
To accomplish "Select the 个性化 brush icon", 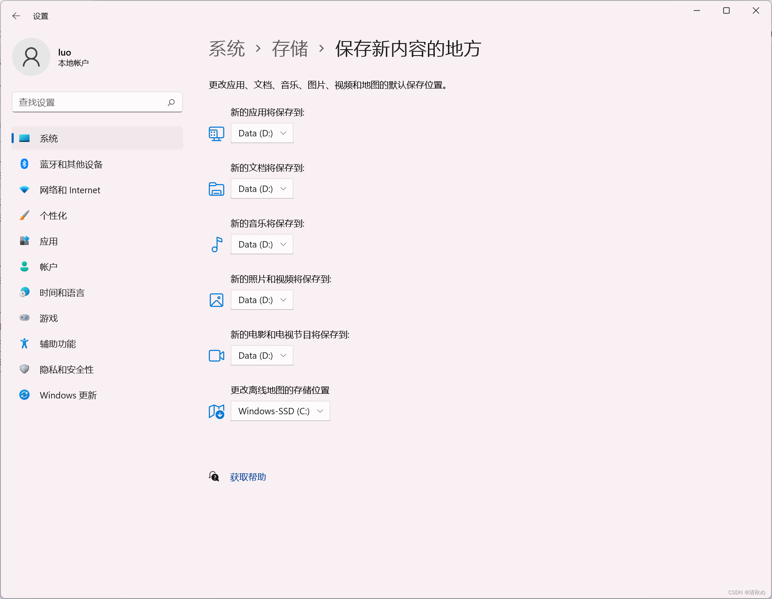I will (x=24, y=215).
